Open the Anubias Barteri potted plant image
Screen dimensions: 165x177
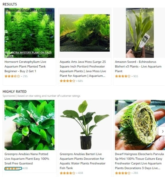point(85,125)
